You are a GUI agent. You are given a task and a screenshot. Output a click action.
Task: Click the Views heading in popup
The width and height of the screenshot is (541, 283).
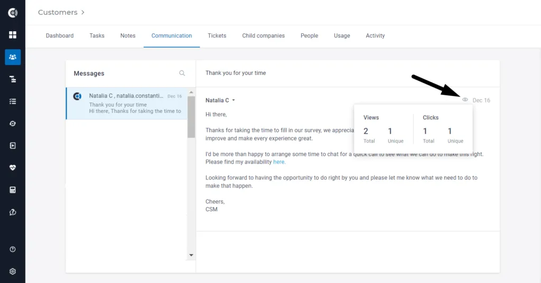point(371,118)
